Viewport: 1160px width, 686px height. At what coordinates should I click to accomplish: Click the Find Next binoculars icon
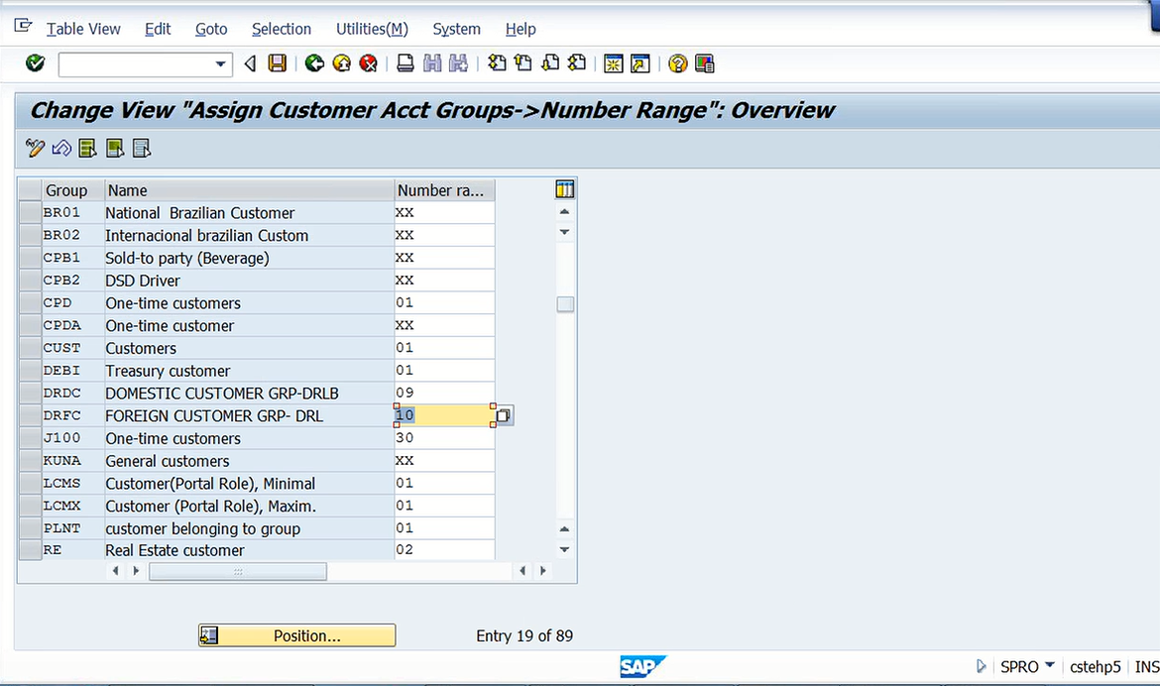(459, 63)
